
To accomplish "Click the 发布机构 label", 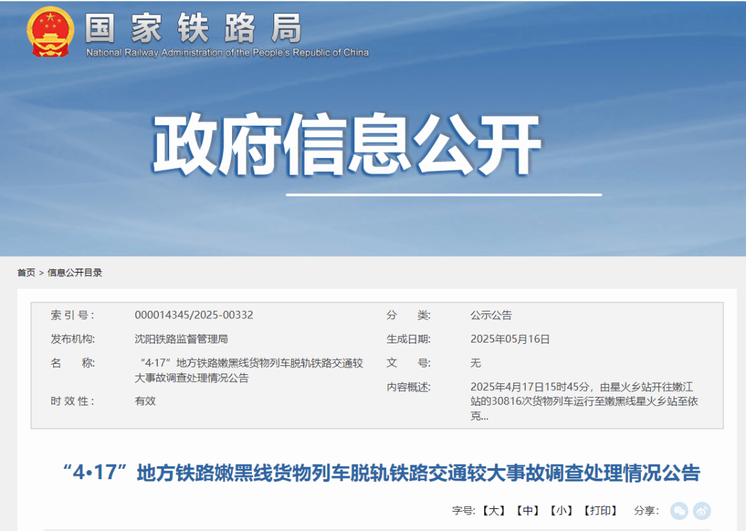I will coord(73,339).
